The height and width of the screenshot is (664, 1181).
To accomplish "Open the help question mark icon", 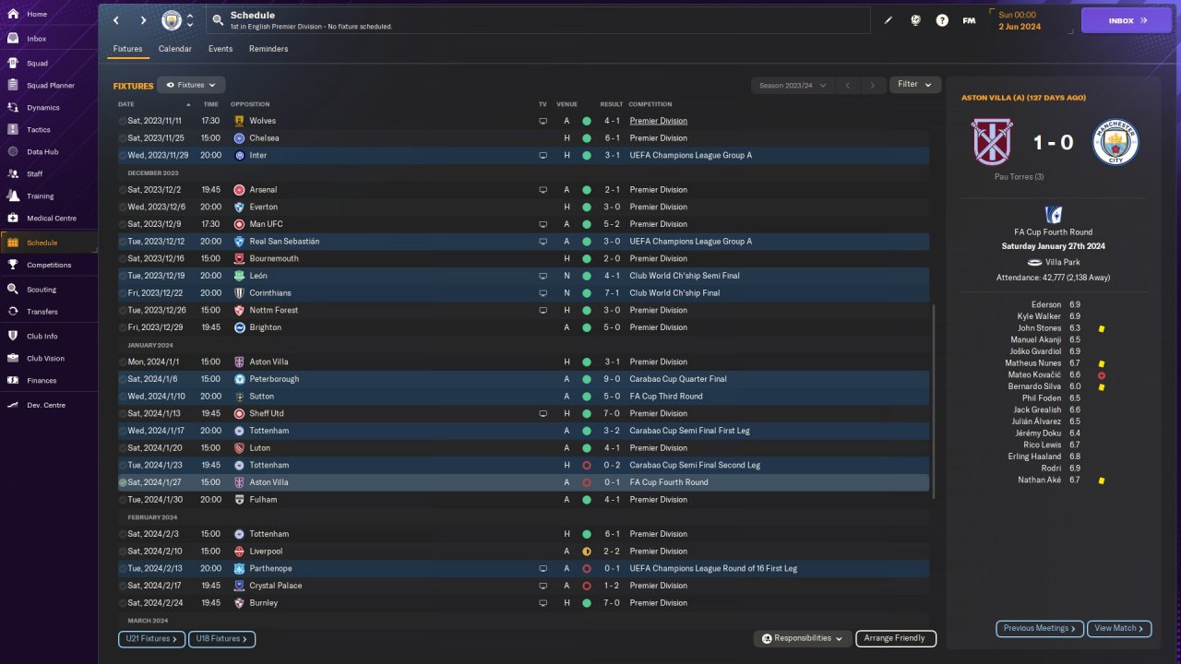I will 942,20.
